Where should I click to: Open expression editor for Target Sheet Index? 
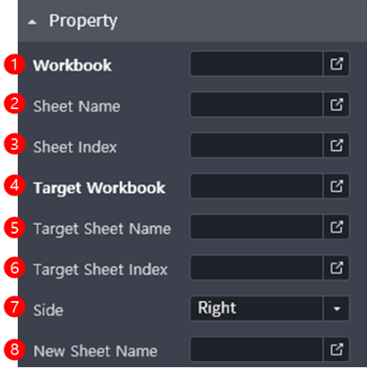337,268
